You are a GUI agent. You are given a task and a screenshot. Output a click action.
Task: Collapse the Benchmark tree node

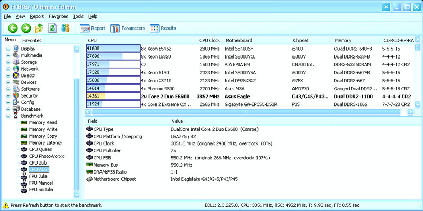coord(8,116)
